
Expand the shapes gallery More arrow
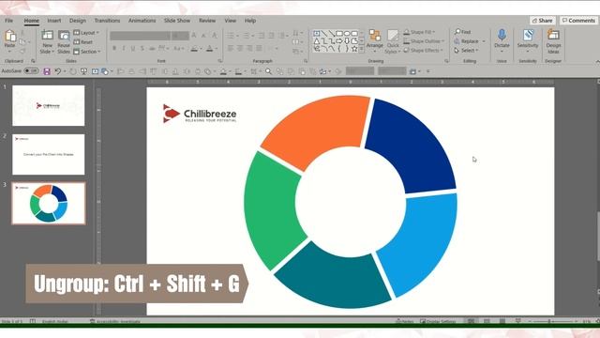click(x=362, y=50)
